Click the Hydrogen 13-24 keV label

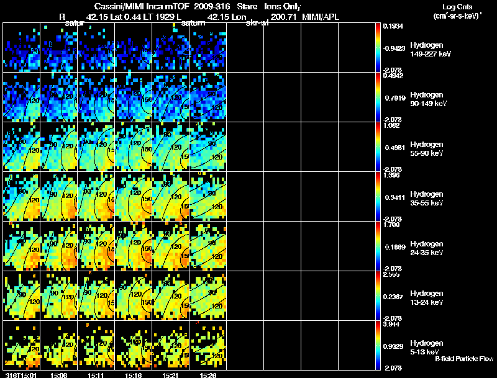(x=427, y=298)
